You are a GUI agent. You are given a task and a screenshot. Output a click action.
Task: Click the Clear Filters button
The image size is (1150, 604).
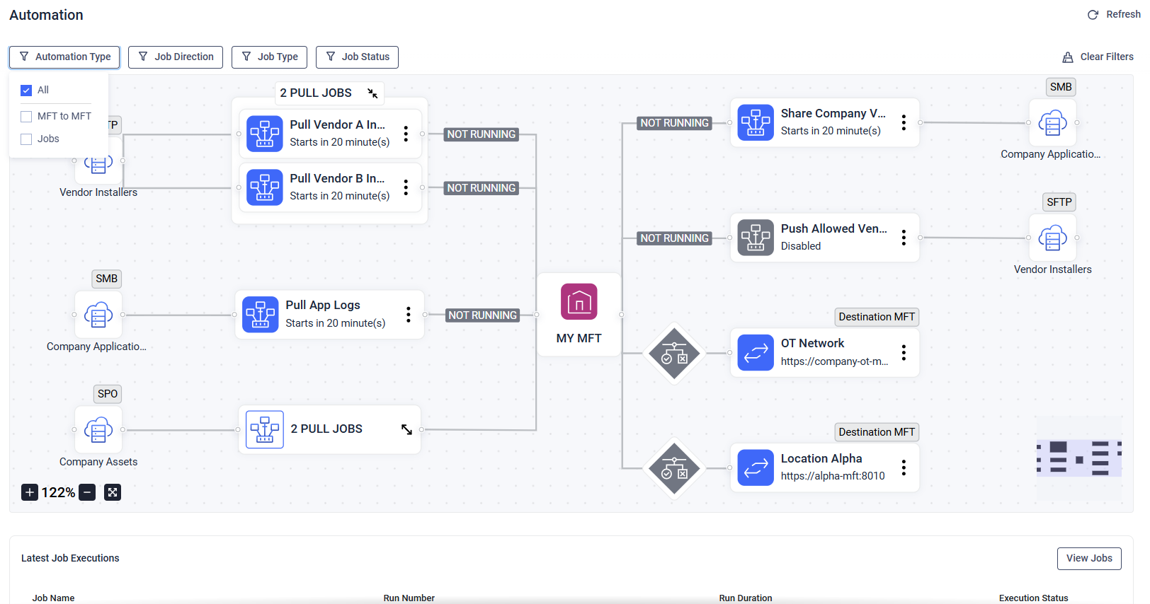pos(1098,57)
